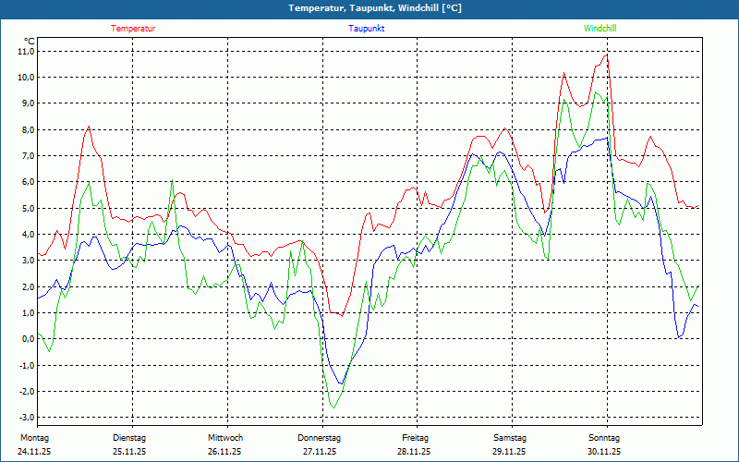739x462 pixels.
Task: Click the 'Samstag' day label
Action: (x=510, y=438)
